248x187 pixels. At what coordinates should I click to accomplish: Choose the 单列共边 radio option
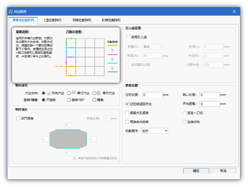94,93
